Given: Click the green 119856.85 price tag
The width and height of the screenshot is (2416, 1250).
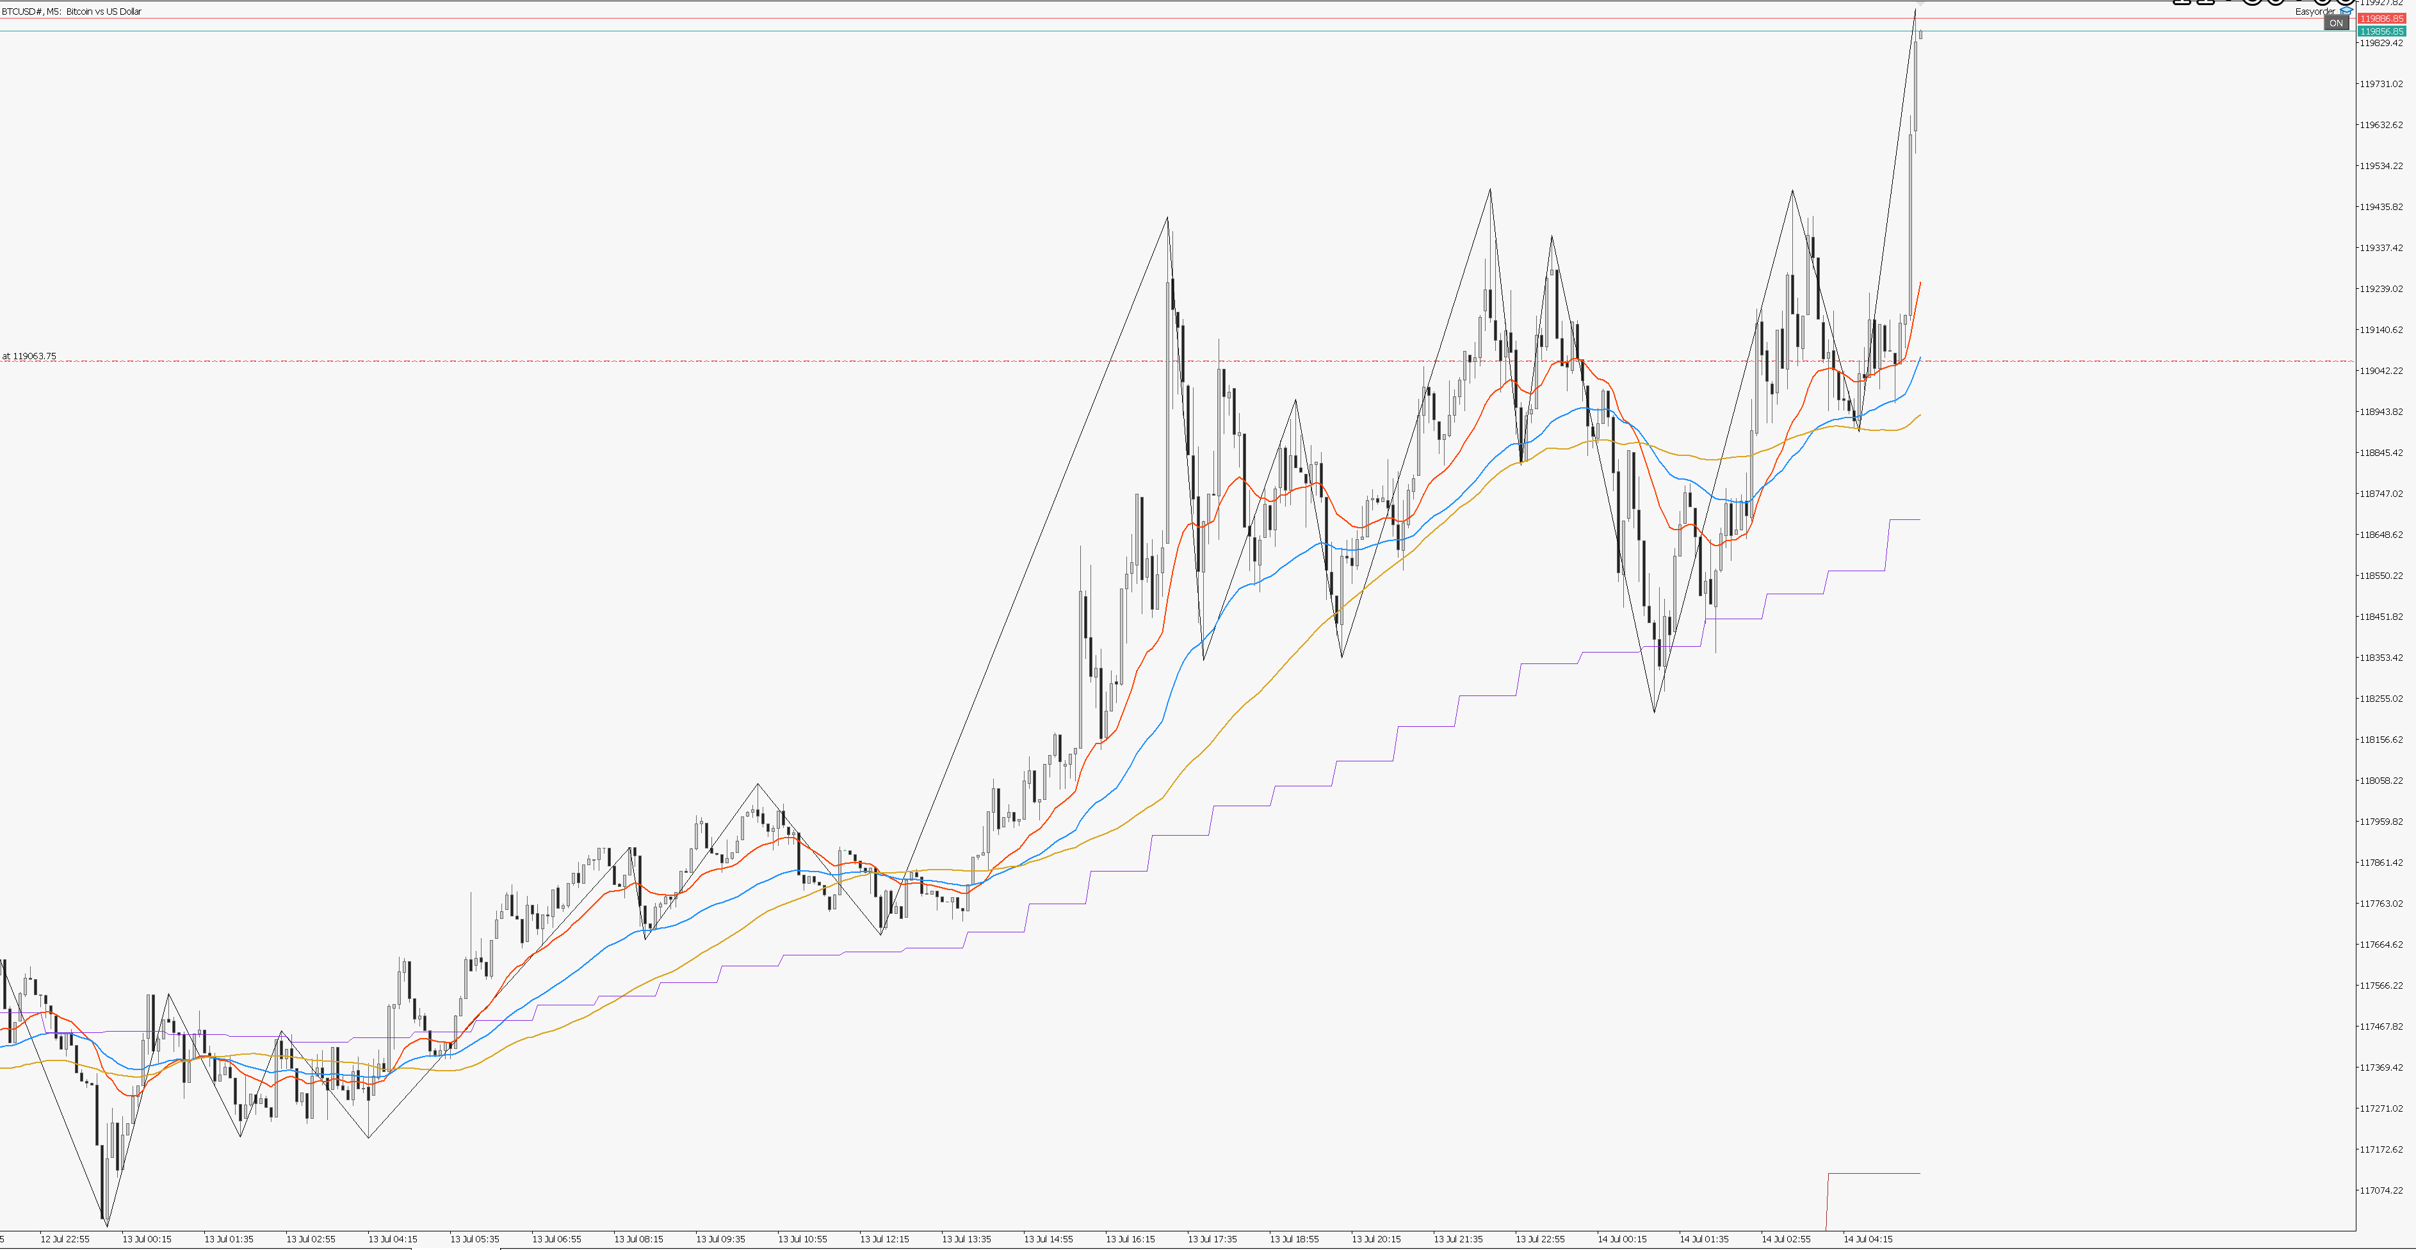Looking at the screenshot, I should pos(2381,31).
